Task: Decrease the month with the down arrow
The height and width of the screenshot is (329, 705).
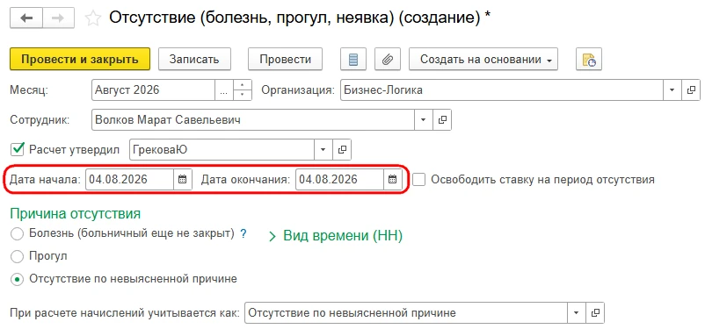Action: (x=243, y=95)
